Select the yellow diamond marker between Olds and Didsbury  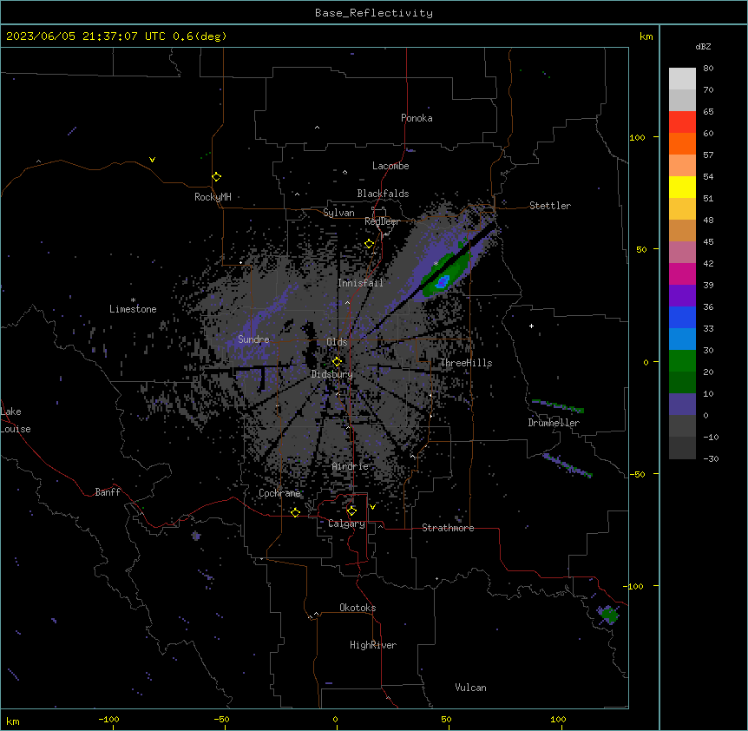337,361
